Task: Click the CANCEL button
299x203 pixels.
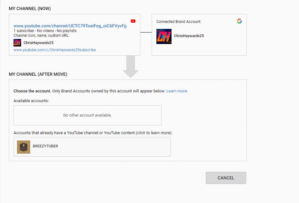Action: click(226, 178)
